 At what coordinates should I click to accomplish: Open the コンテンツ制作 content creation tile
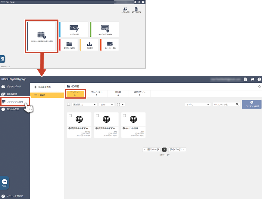tap(74, 29)
